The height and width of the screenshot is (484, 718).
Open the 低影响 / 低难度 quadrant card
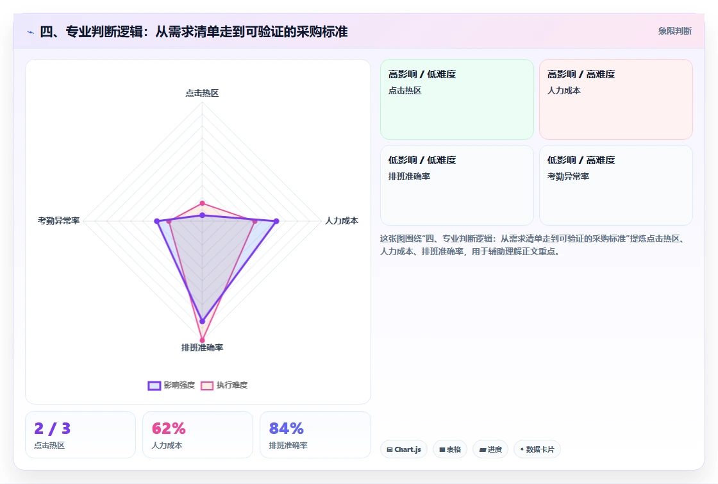click(x=457, y=185)
